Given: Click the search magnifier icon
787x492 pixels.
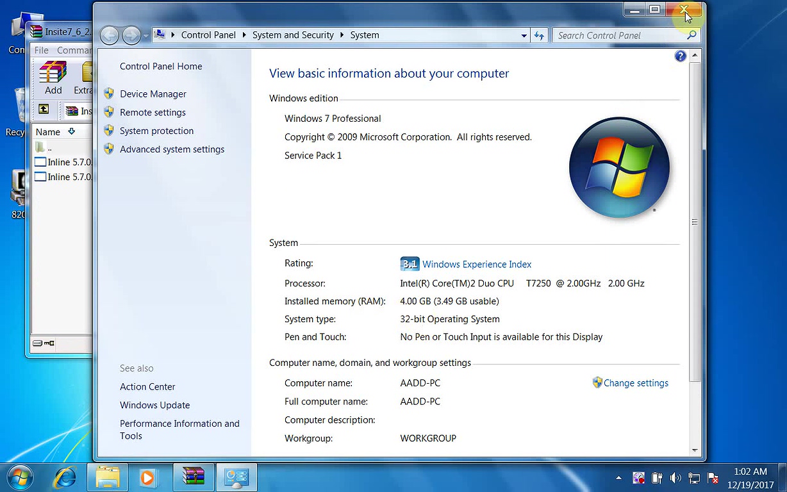Looking at the screenshot, I should click(x=692, y=35).
